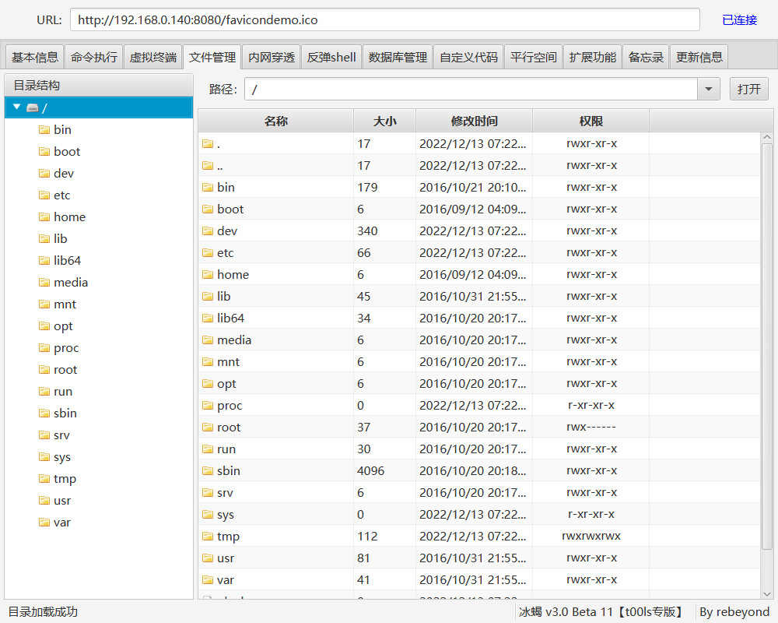This screenshot has height=623, width=778.
Task: Click folder icon of etc row in file table
Action: (x=208, y=253)
